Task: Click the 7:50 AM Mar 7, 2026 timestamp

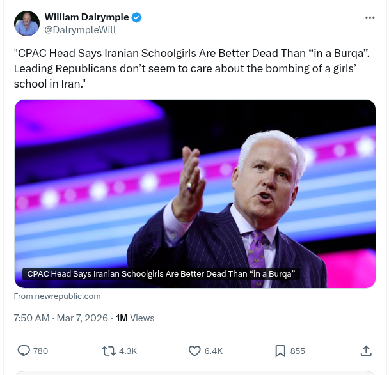Action: click(x=61, y=318)
